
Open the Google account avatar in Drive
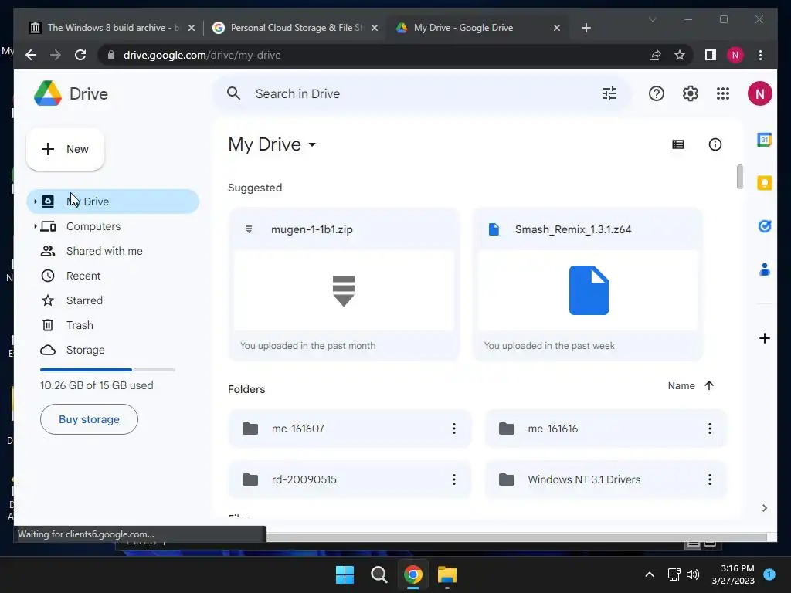(x=760, y=93)
